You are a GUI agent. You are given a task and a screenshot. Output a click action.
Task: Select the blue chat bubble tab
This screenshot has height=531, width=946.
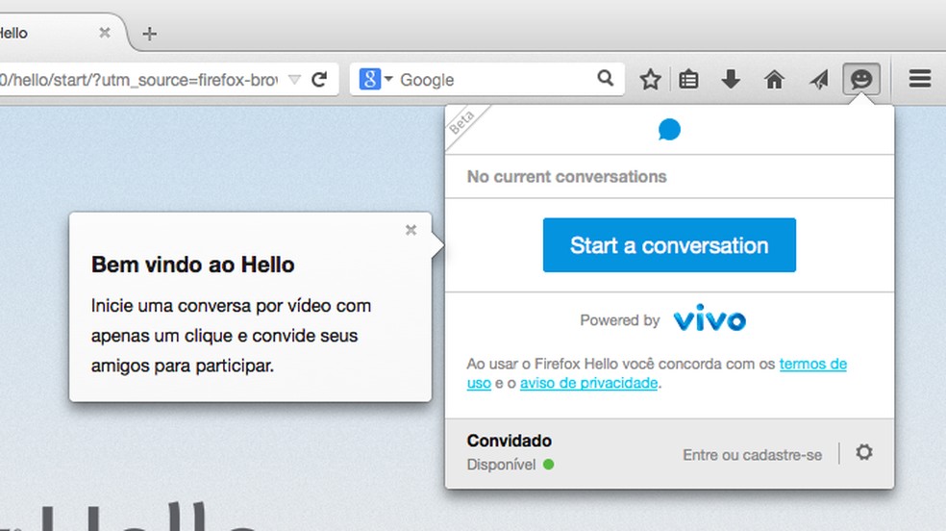(669, 130)
